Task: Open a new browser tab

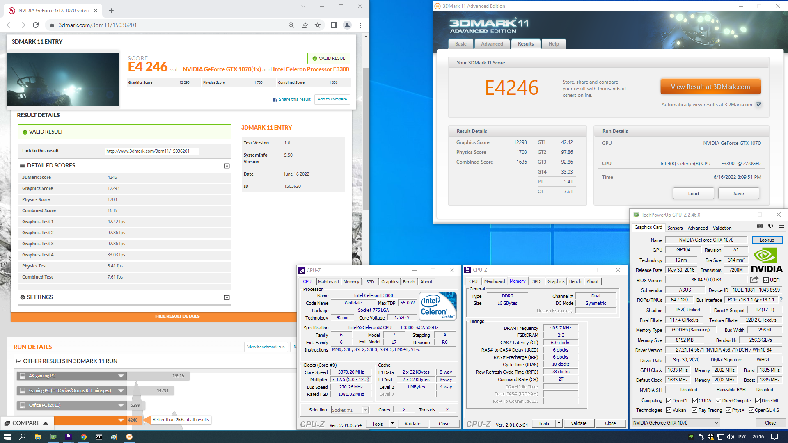Action: [x=111, y=11]
